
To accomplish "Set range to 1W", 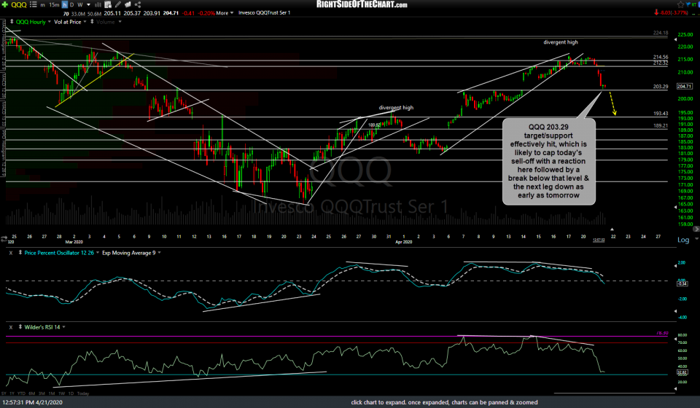I will (x=61, y=393).
